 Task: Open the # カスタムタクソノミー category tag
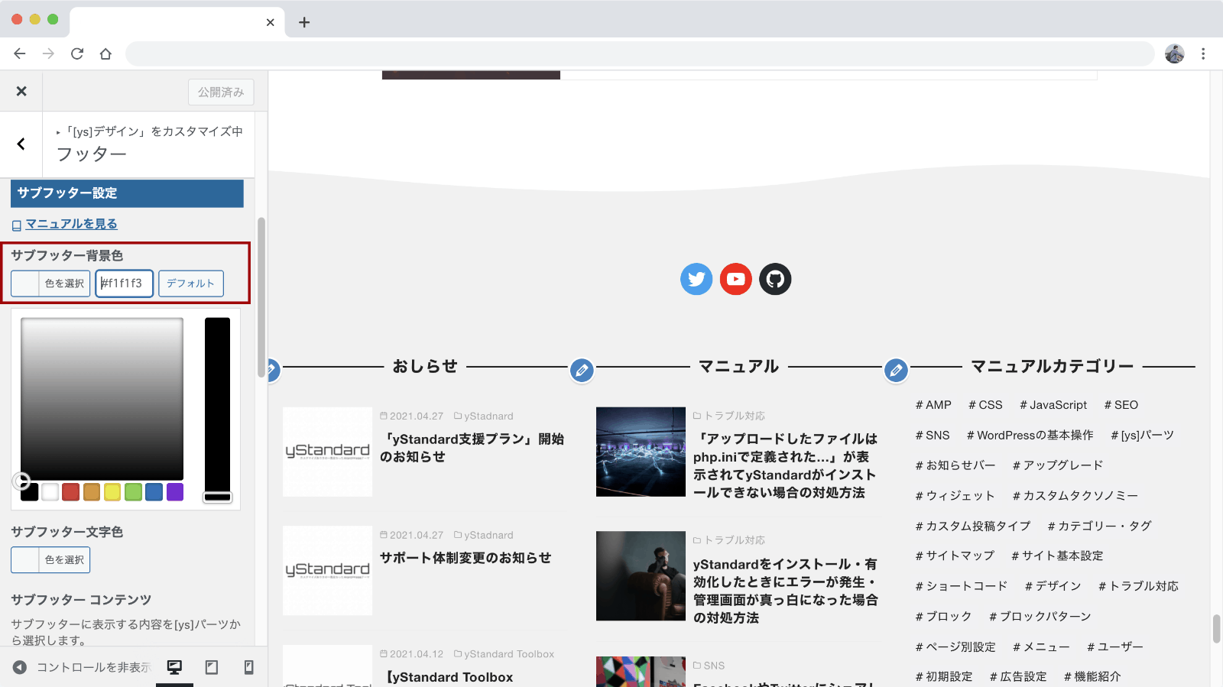pos(1075,496)
